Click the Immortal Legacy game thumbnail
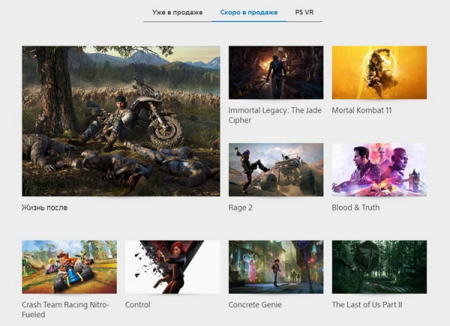Screen dimensions: 450x326 pos(275,72)
